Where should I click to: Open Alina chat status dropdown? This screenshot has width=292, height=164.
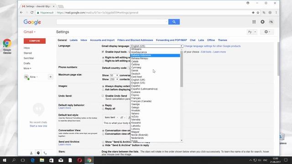(34, 77)
